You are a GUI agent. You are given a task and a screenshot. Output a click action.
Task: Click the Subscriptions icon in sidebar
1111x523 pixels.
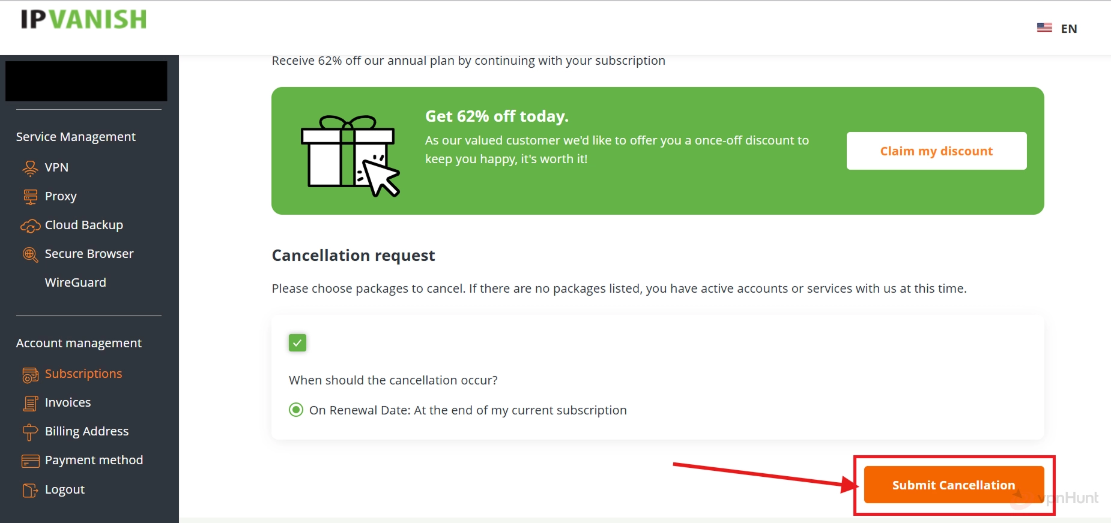coord(30,375)
